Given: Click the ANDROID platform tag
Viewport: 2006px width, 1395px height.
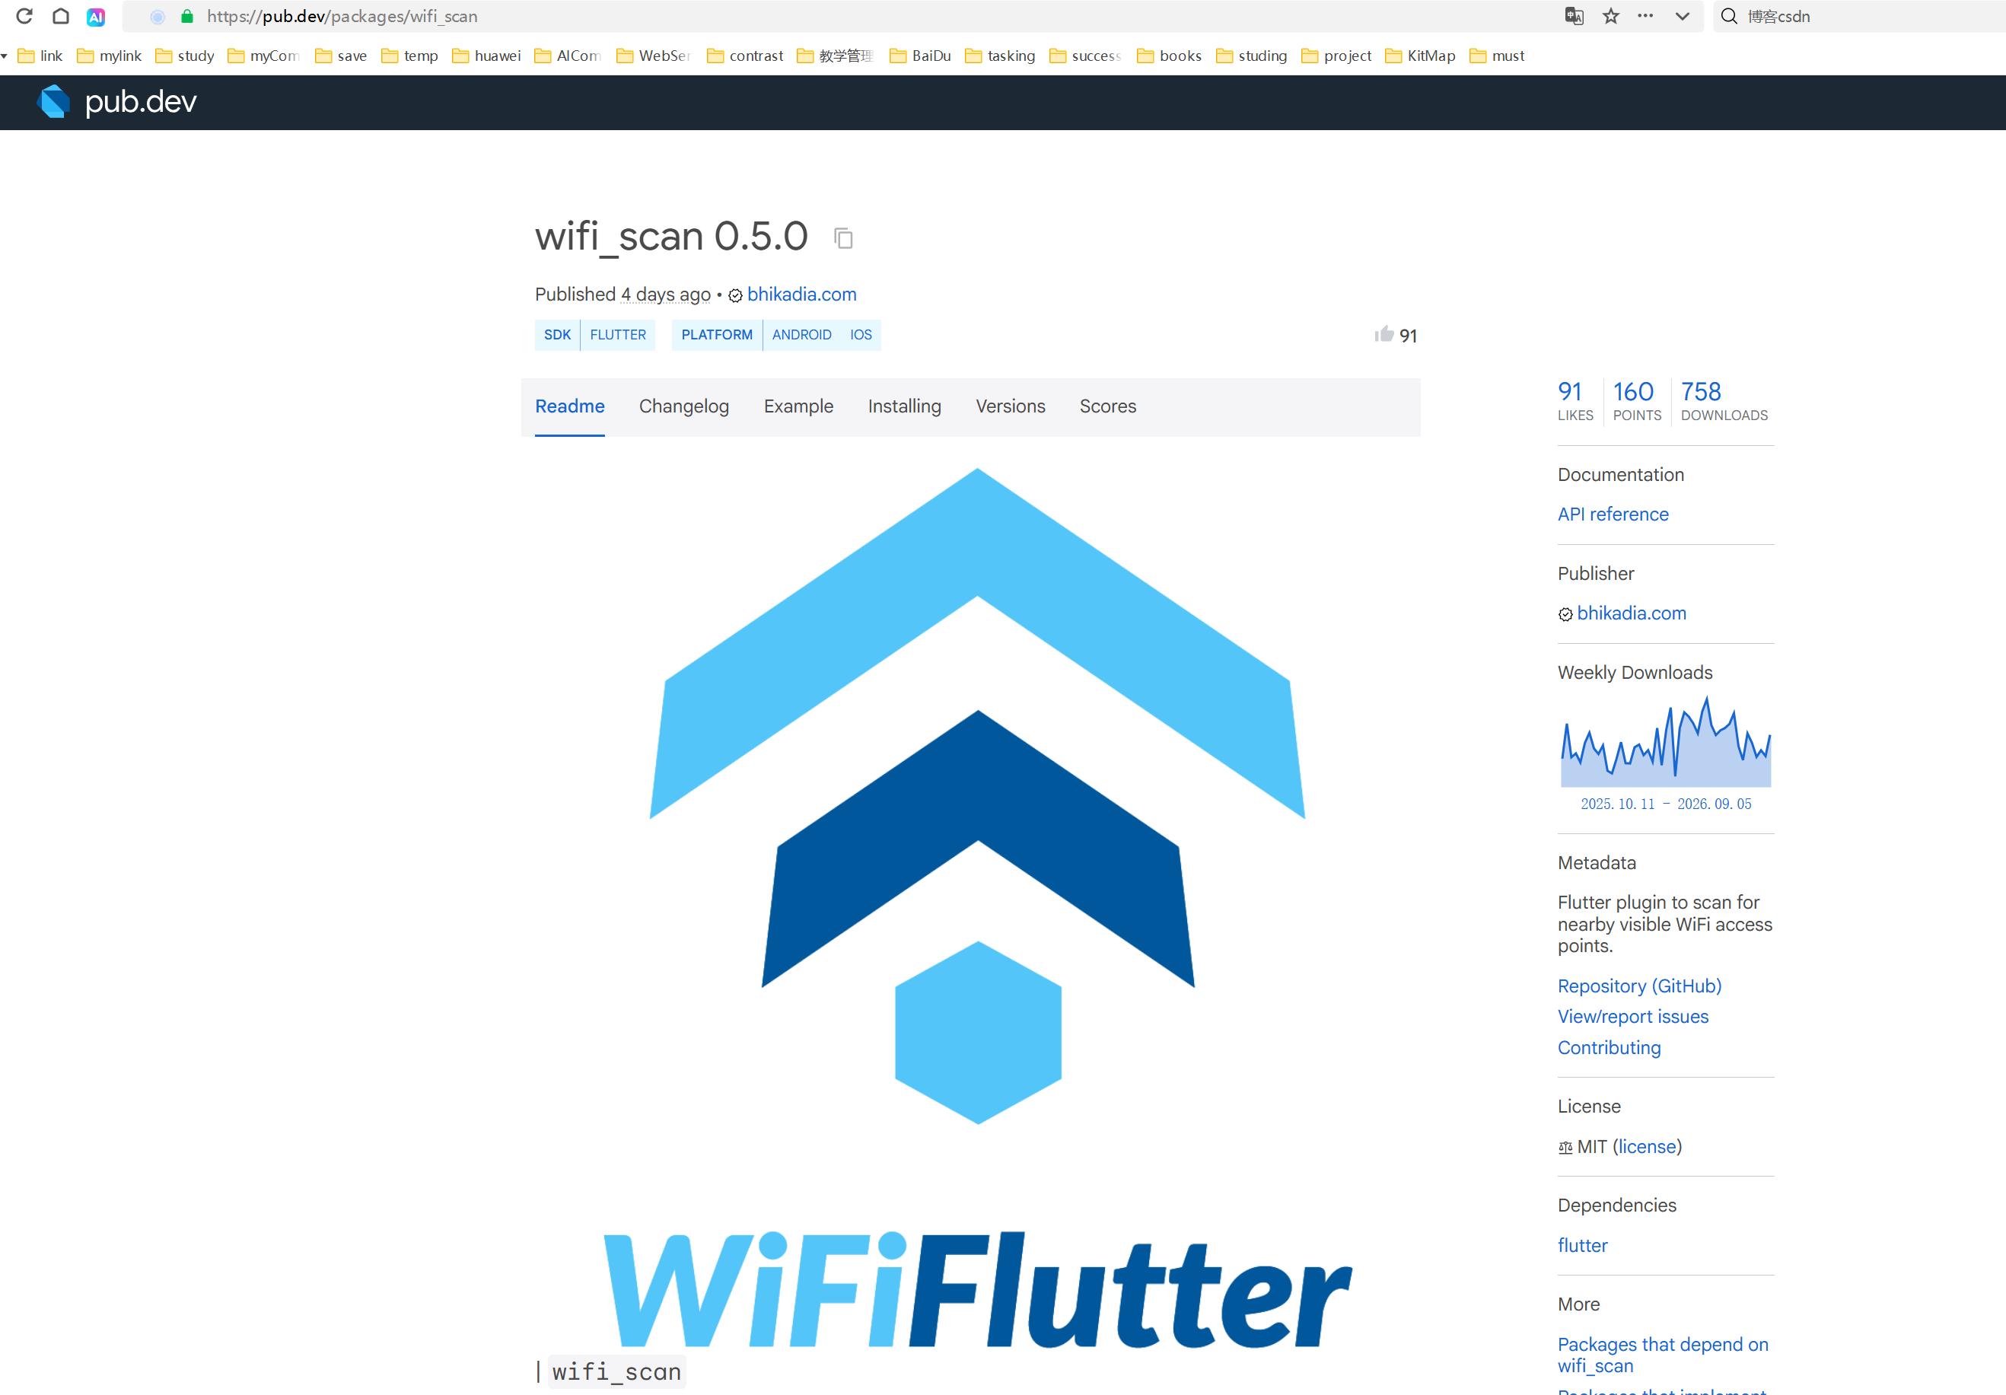Looking at the screenshot, I should (801, 335).
